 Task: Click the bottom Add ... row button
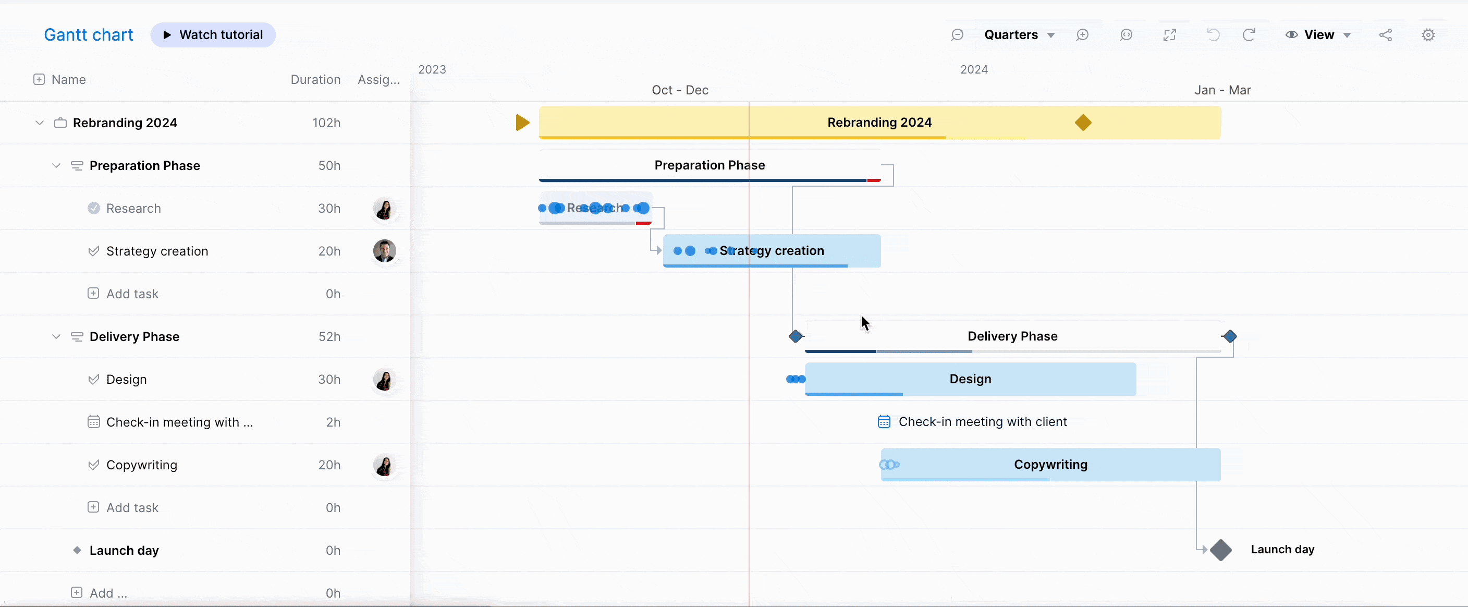[x=99, y=593]
